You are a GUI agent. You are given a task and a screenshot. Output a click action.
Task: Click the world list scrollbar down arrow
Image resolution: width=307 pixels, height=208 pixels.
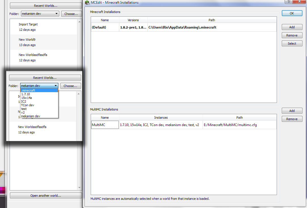click(x=79, y=188)
